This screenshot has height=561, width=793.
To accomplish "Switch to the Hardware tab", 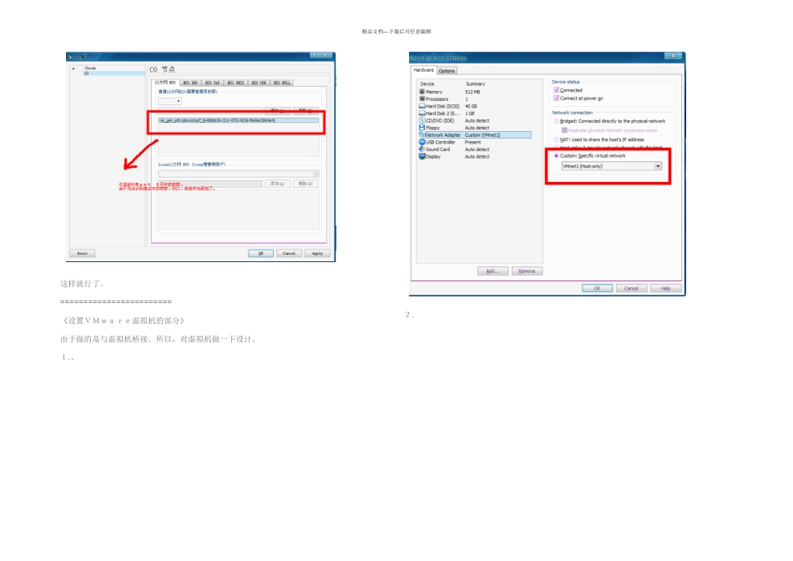I will 423,70.
